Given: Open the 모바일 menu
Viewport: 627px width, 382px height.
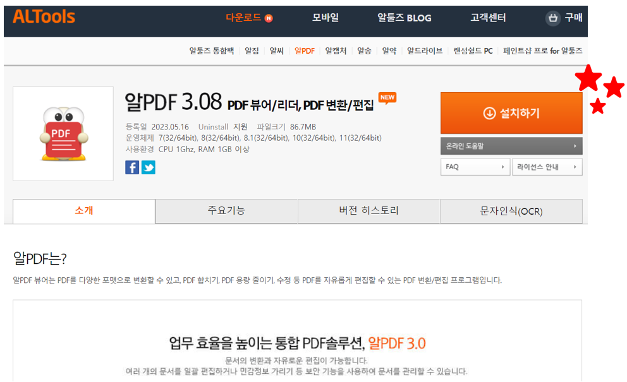Looking at the screenshot, I should click(x=325, y=18).
